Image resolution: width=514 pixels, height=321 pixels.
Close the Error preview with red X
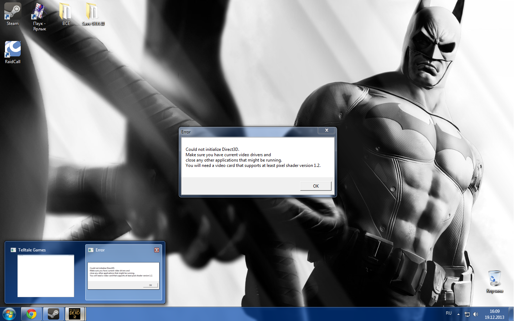157,250
